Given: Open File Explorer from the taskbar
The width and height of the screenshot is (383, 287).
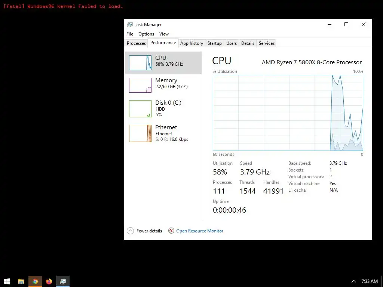Looking at the screenshot, I should (21, 281).
